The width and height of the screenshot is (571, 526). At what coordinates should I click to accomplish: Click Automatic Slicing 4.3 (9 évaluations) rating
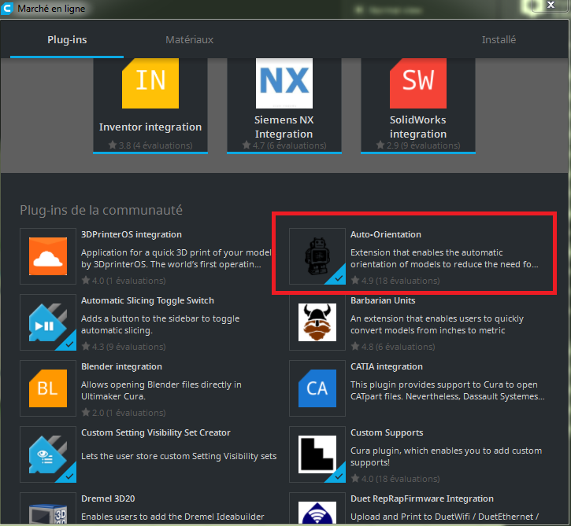[124, 347]
